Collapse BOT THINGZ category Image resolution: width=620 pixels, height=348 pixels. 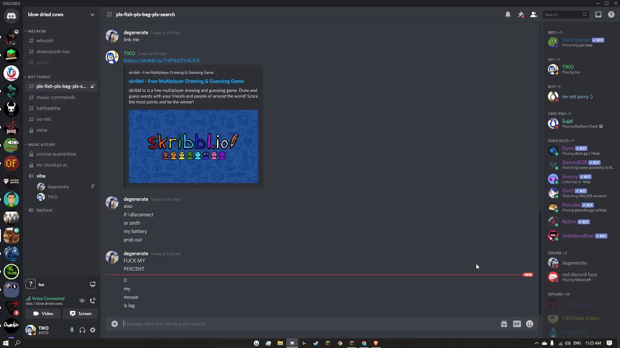pyautogui.click(x=37, y=77)
